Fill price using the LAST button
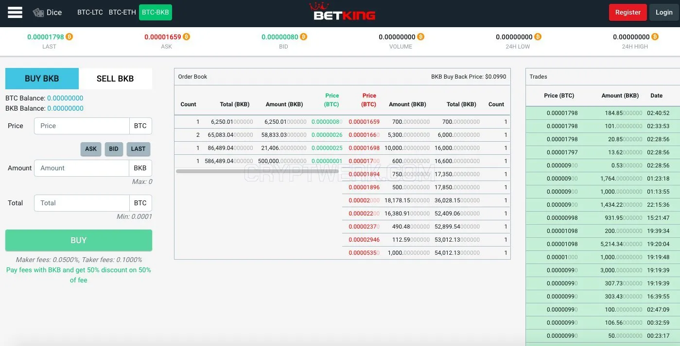This screenshot has width=680, height=346. 138,149
